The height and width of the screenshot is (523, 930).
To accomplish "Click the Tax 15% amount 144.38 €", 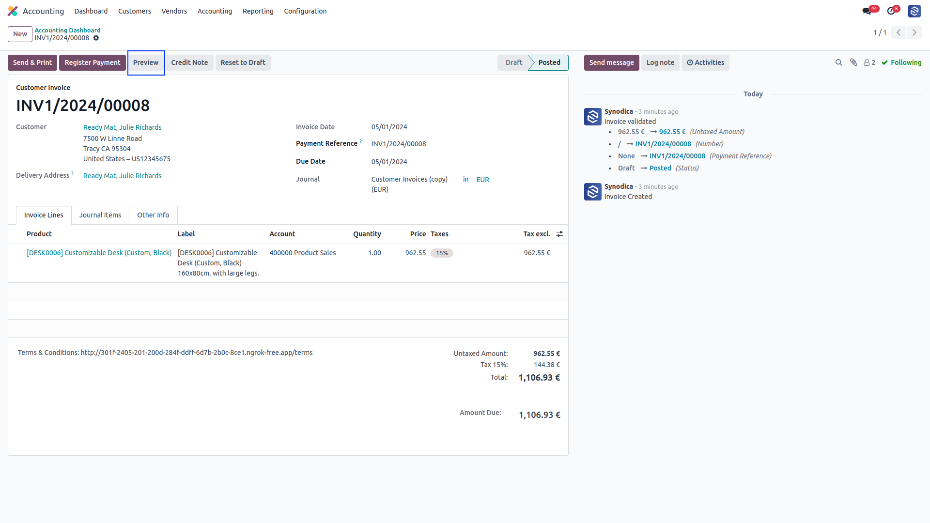I will (547, 365).
